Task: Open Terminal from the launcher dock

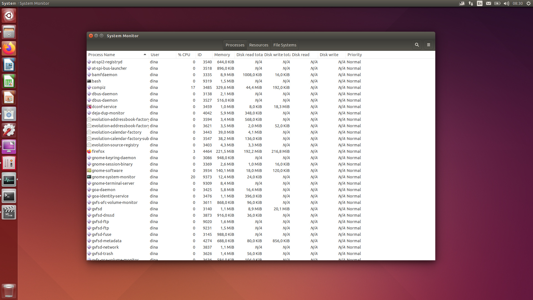Action: pos(9,196)
